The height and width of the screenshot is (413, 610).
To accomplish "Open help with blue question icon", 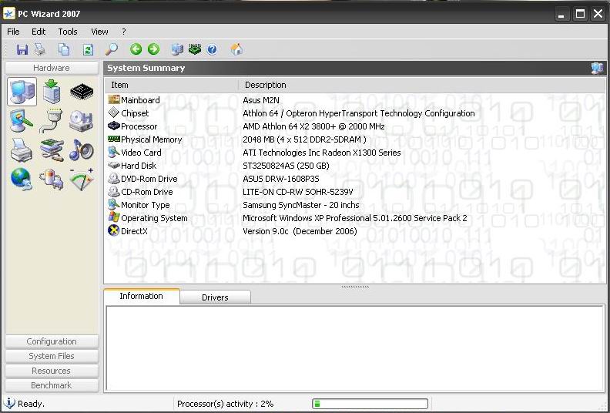I will 212,49.
